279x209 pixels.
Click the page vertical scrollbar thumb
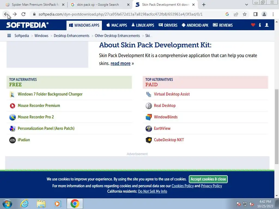pyautogui.click(x=277, y=127)
